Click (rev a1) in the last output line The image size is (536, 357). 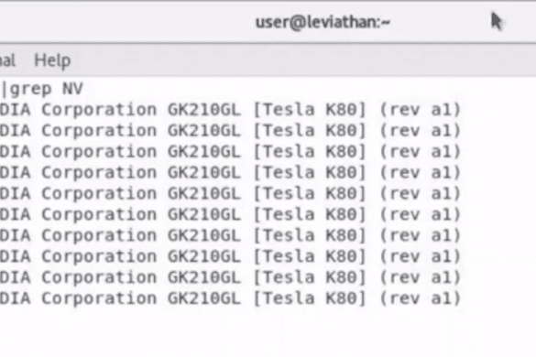pos(421,298)
